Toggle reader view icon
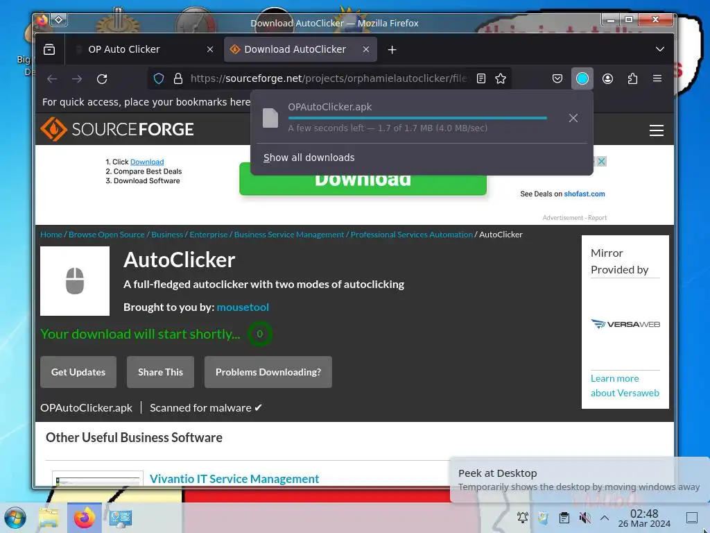This screenshot has width=710, height=533. (481, 78)
